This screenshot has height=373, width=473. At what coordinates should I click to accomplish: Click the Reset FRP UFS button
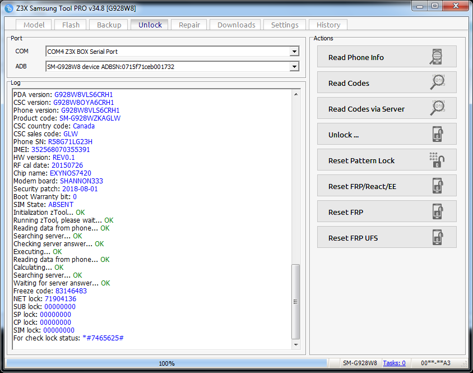click(x=387, y=237)
